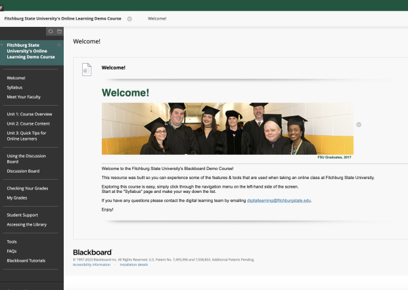This screenshot has height=290, width=408.
Task: Click the document icon next to Welcome! item
Action: 87,70
